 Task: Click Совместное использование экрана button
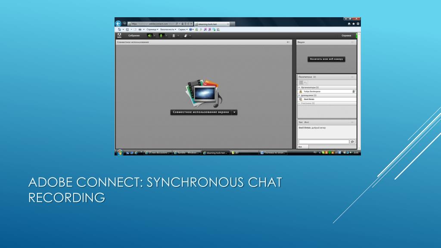[x=201, y=112]
